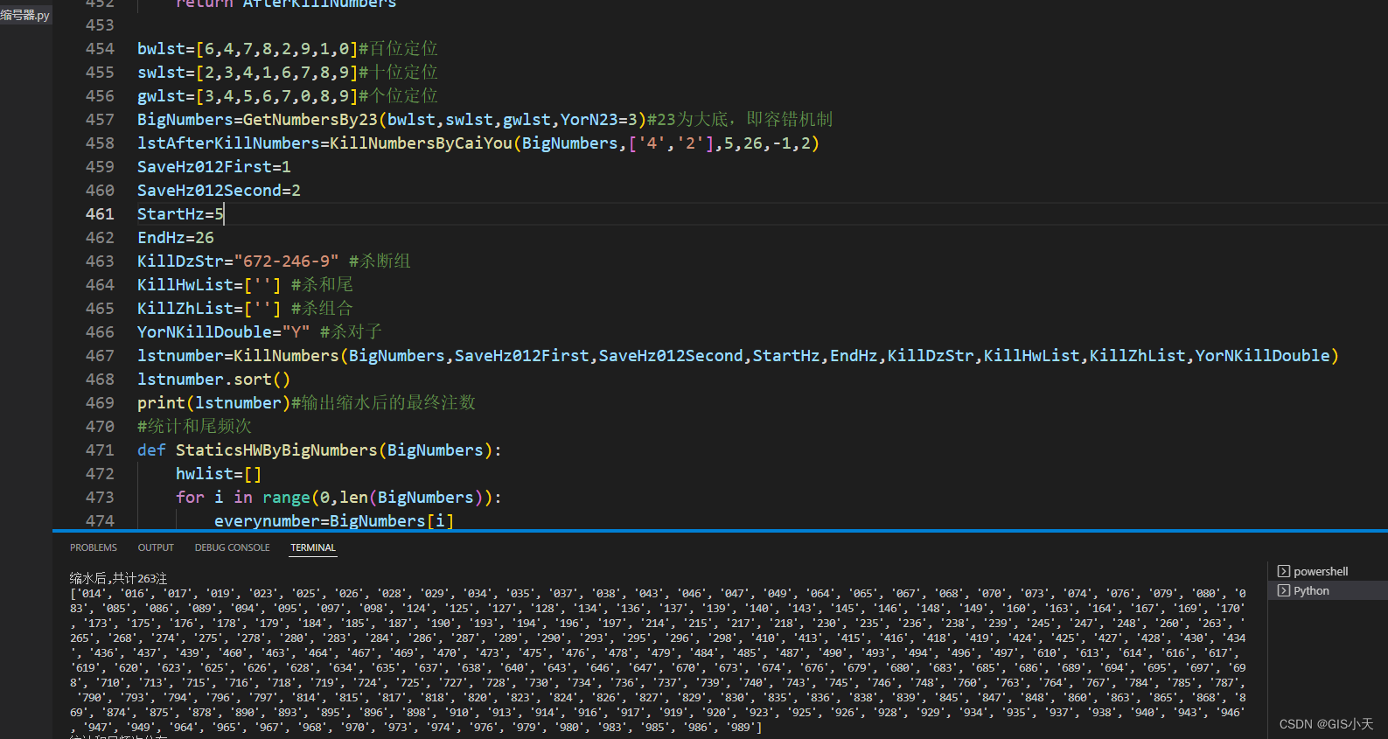
Task: Place cursor on 'StartHz=5' line
Action: coord(180,213)
